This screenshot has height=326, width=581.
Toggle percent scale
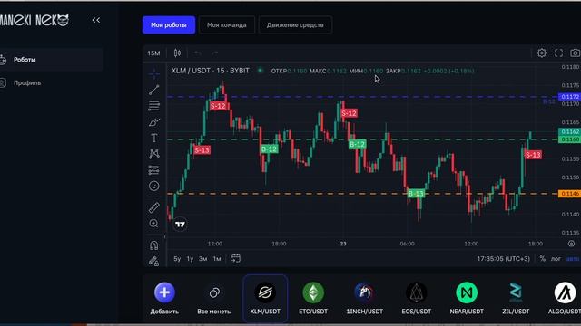click(x=543, y=259)
